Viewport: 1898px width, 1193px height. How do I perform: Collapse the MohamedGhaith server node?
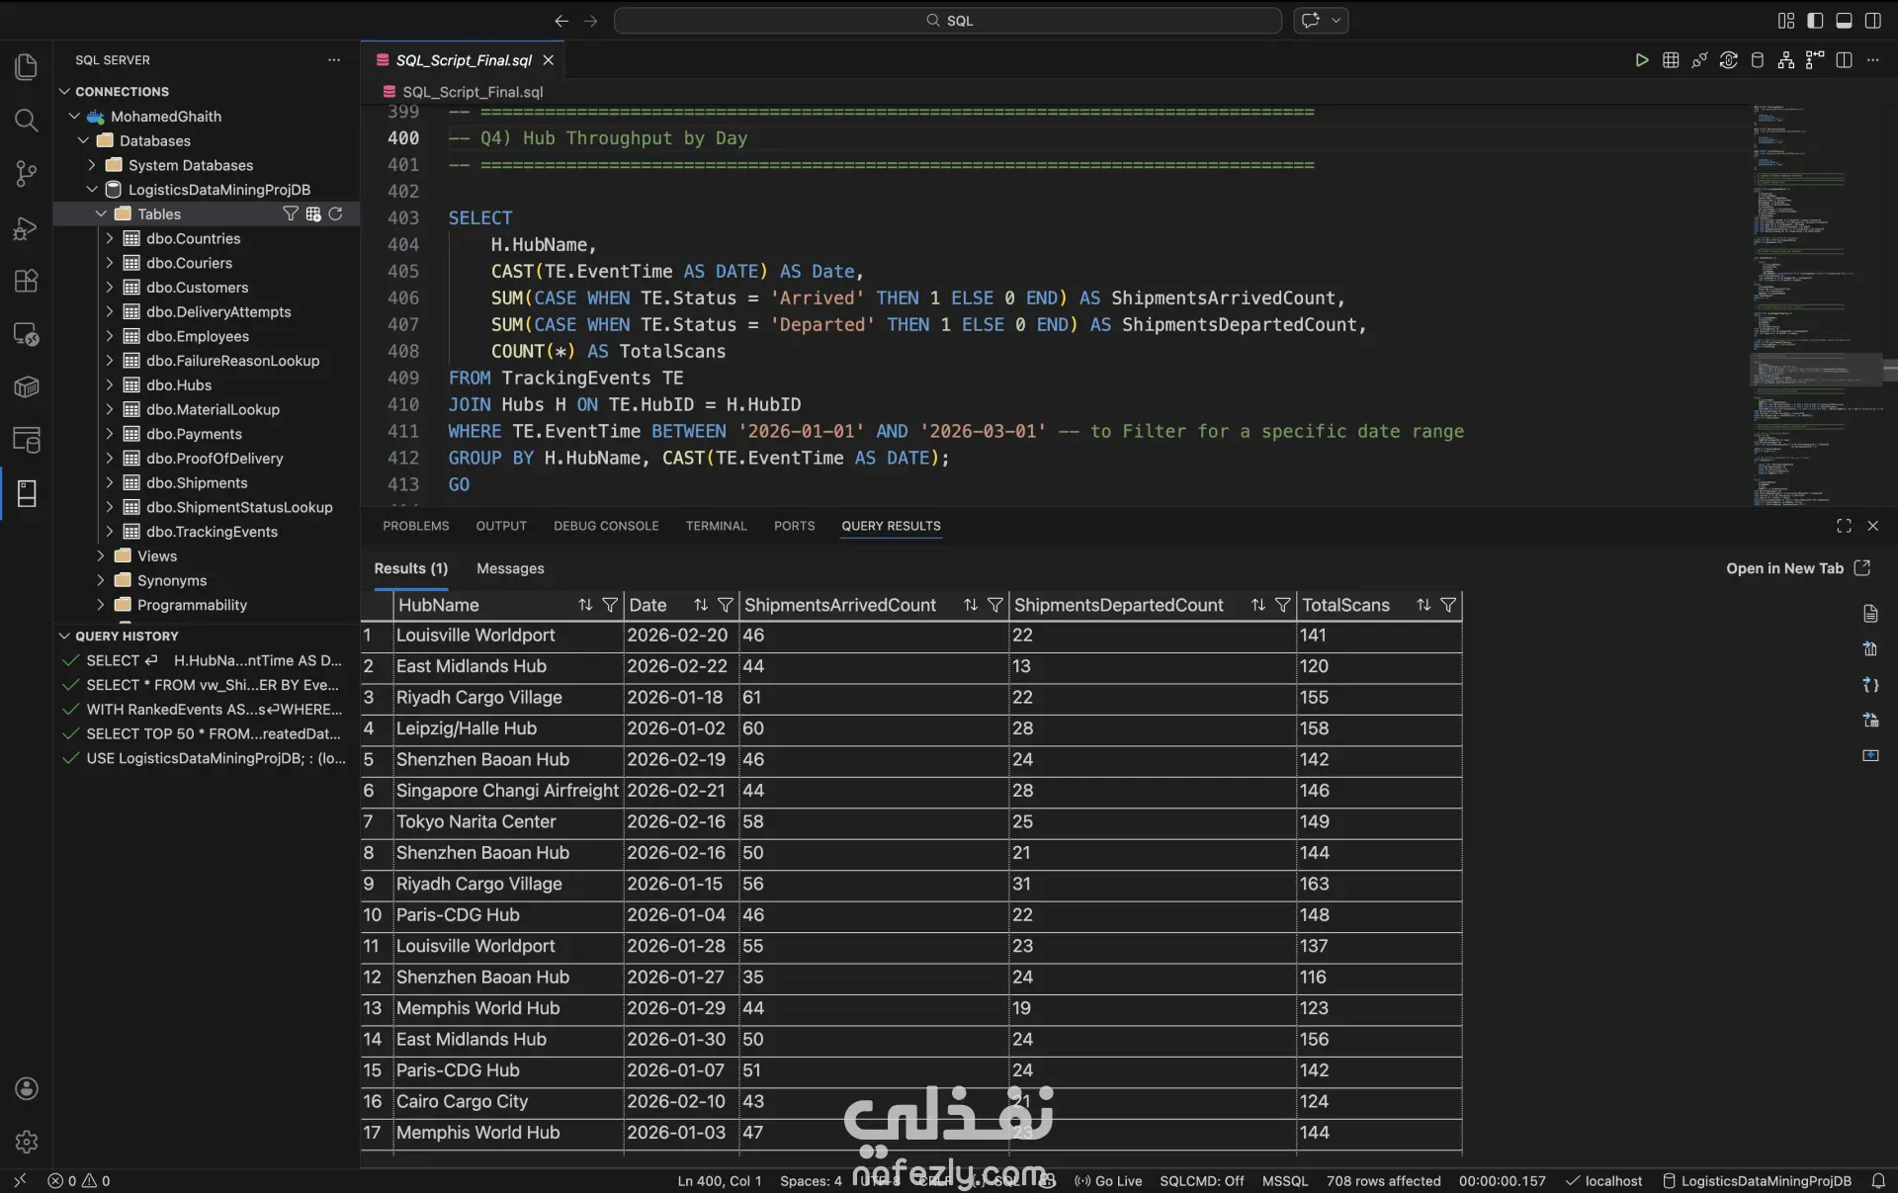(74, 116)
